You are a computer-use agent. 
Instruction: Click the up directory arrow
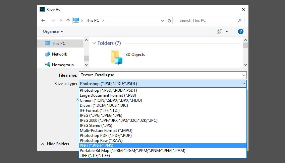[x=68, y=20]
